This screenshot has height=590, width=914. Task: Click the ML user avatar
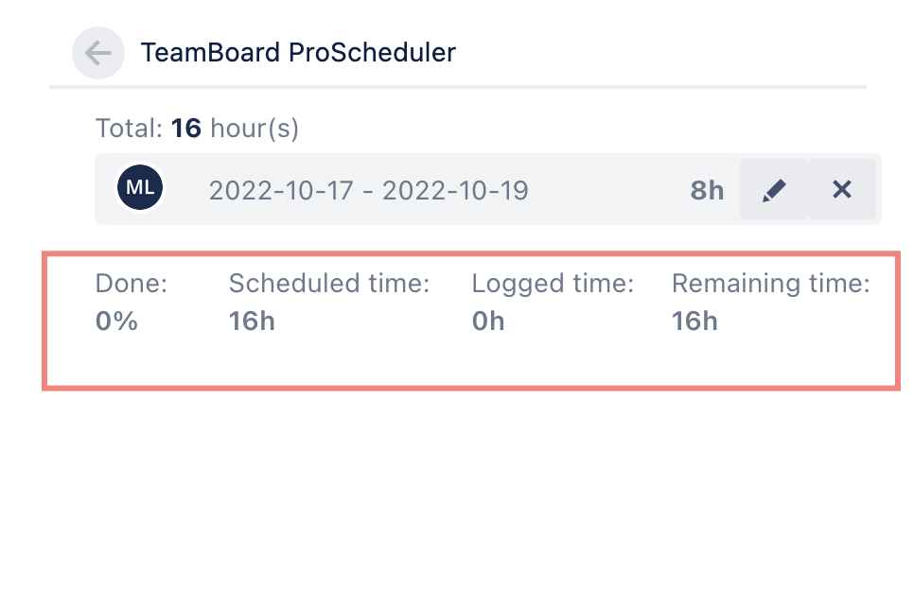tap(140, 188)
